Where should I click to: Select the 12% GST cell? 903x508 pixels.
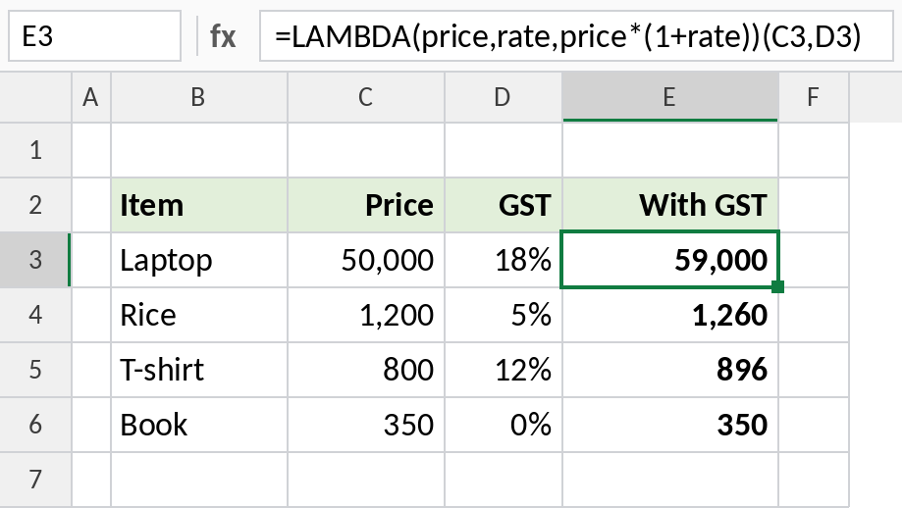pos(504,370)
